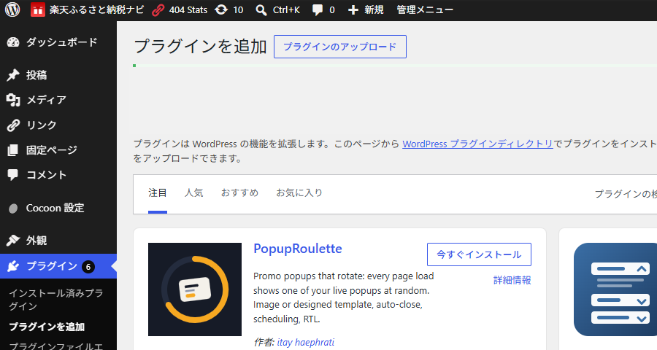
Task: Open the リンク menu
Action: (x=41, y=125)
